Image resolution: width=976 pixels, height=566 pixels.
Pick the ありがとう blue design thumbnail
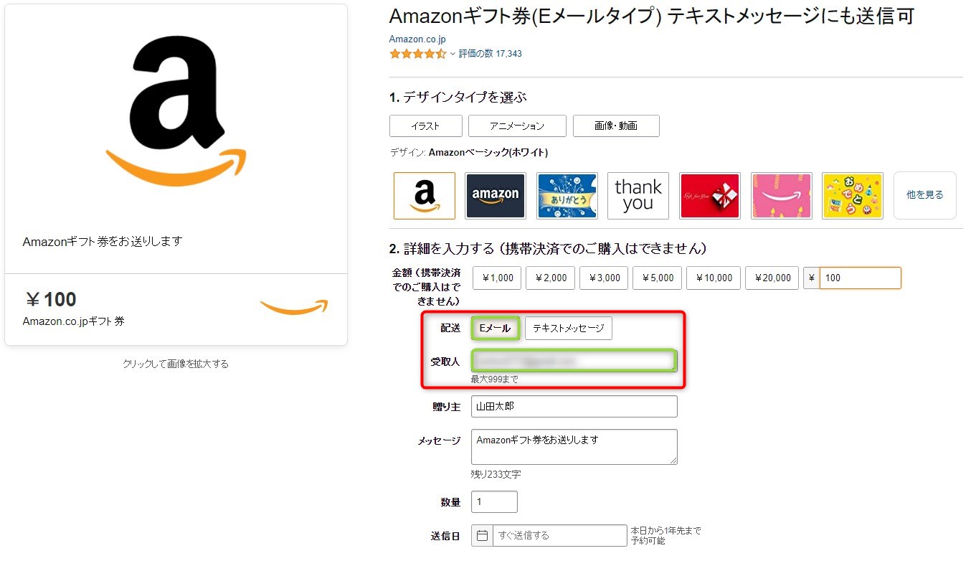[567, 195]
